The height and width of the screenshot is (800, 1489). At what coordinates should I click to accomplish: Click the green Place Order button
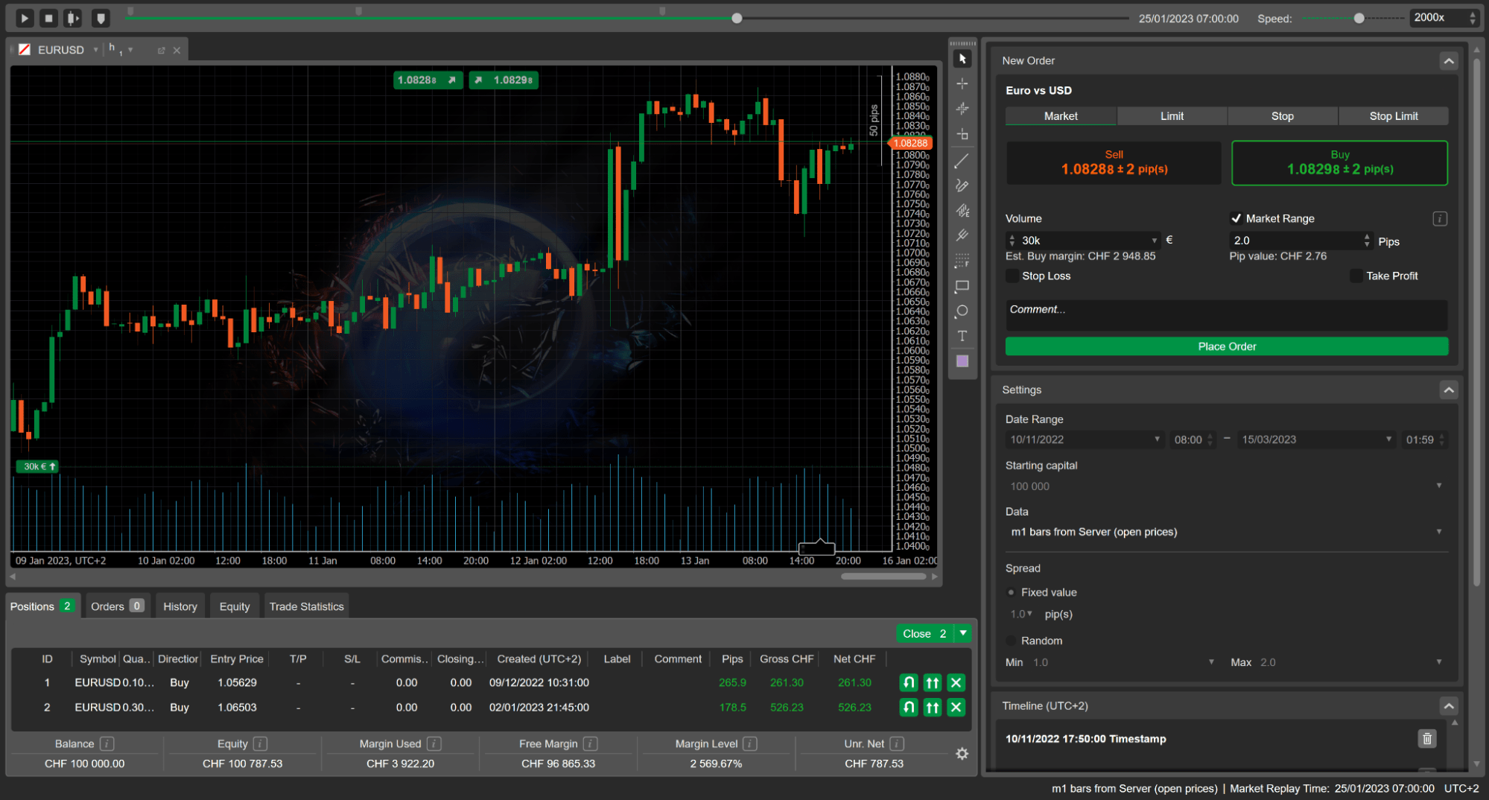(x=1227, y=346)
